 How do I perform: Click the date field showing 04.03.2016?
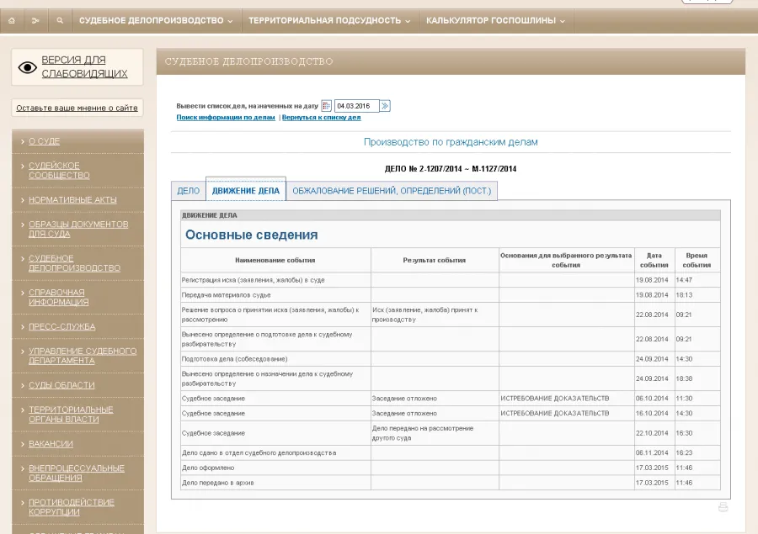tap(357, 106)
